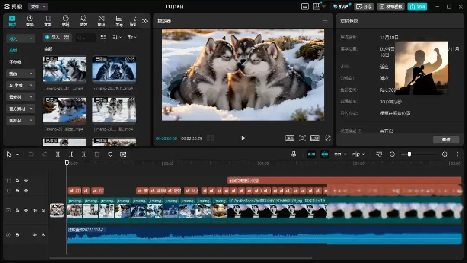Click the 原画 original quality icon
The image size is (467, 263).
point(290,138)
